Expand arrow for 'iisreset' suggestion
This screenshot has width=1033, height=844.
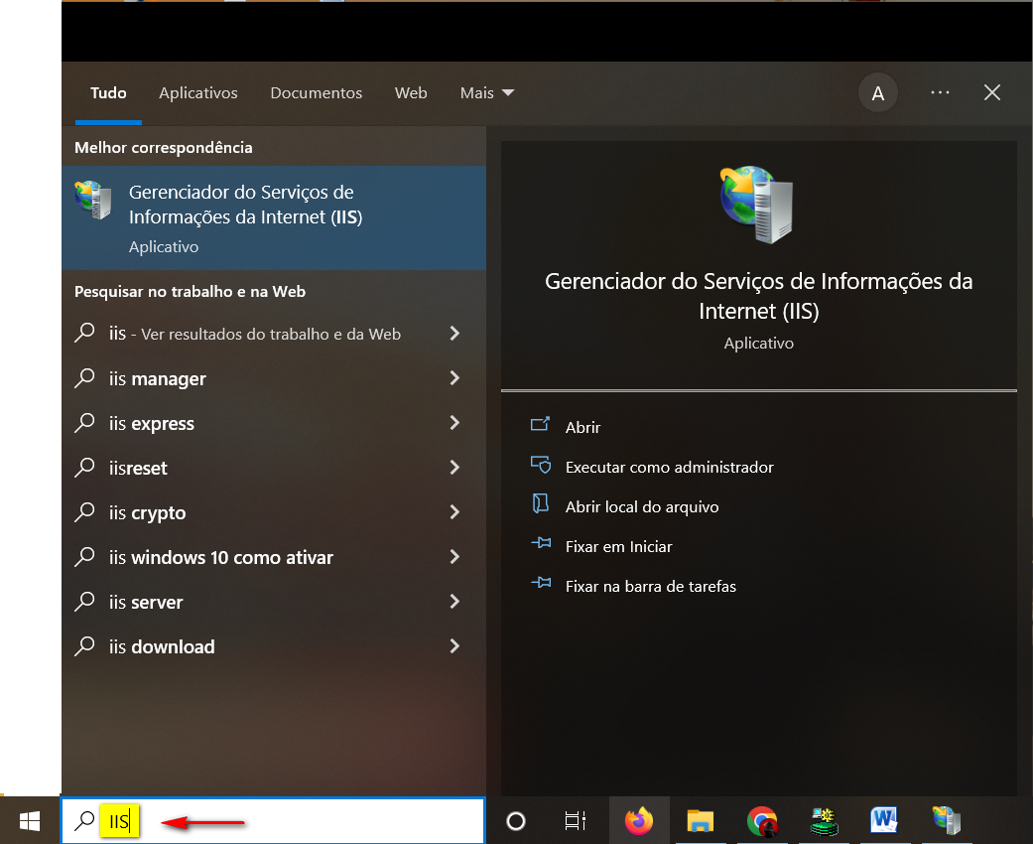[x=454, y=468]
